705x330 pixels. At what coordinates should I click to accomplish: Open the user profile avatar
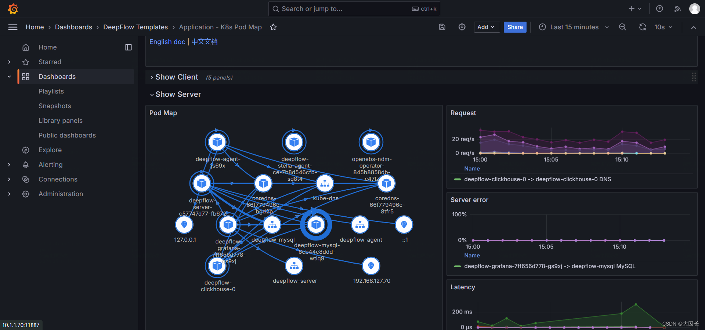click(694, 9)
